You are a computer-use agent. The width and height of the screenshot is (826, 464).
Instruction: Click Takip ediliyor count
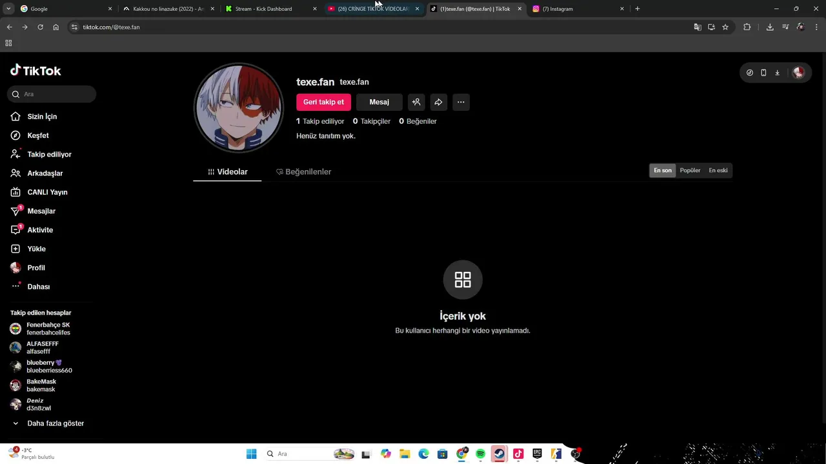click(320, 121)
